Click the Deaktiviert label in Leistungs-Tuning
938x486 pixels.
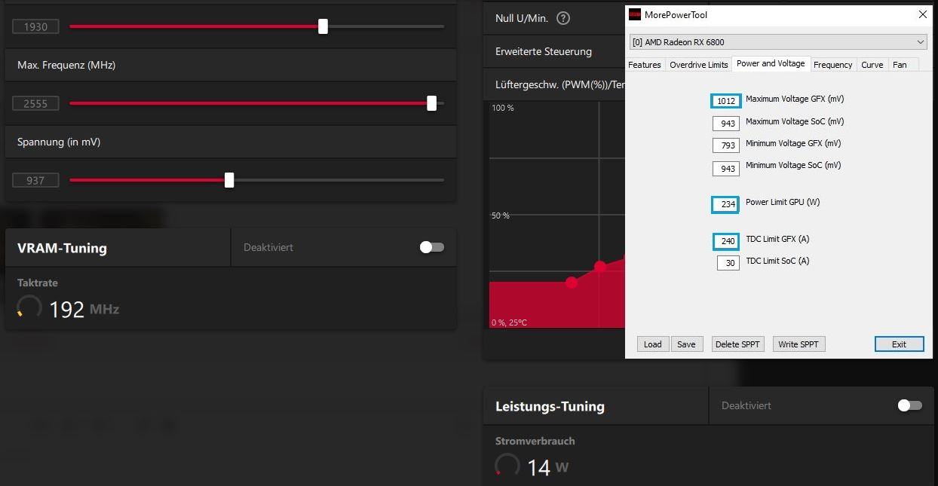click(x=746, y=405)
